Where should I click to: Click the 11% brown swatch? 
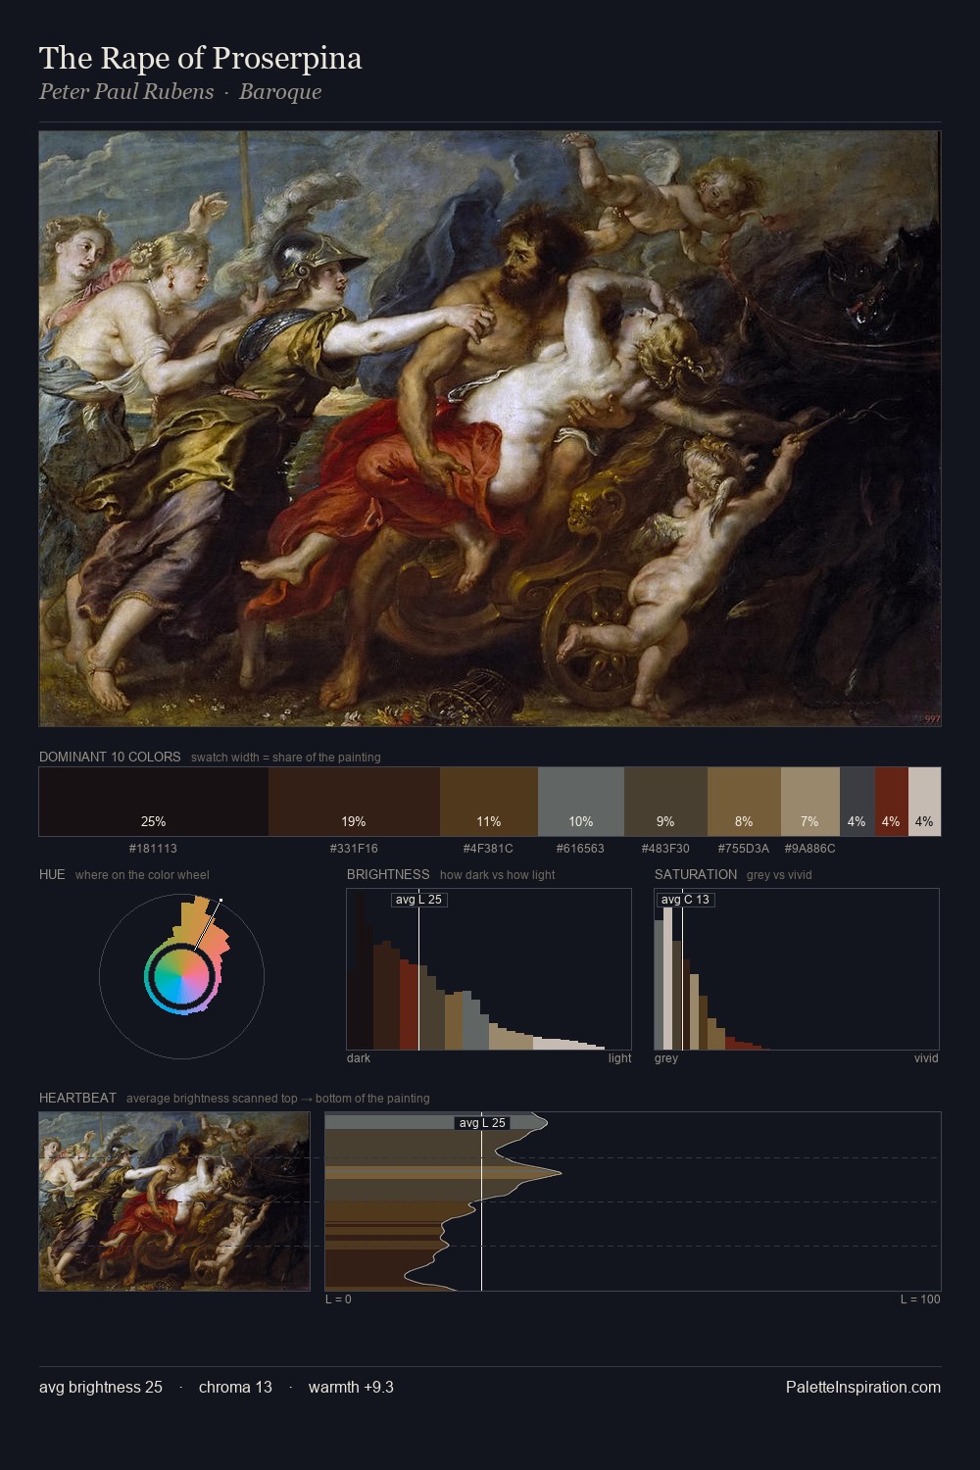click(x=489, y=802)
